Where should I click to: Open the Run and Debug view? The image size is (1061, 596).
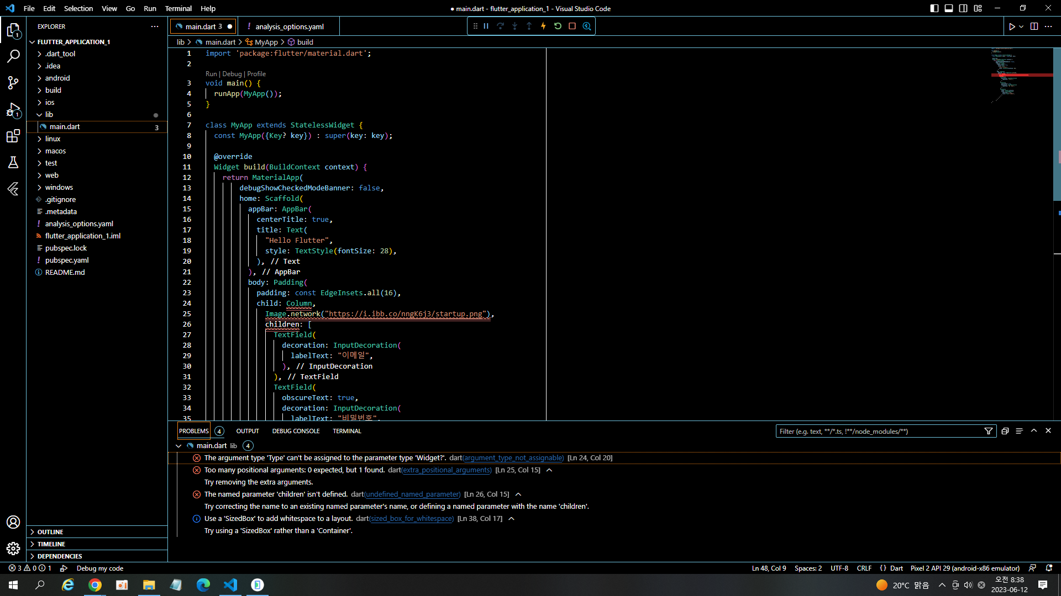pyautogui.click(x=13, y=110)
